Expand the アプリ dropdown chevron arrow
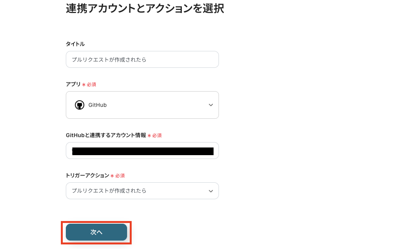 point(211,105)
